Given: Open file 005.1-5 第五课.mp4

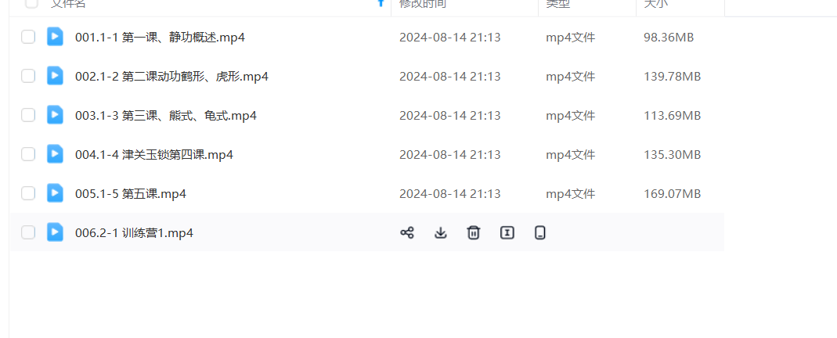Looking at the screenshot, I should tap(131, 193).
